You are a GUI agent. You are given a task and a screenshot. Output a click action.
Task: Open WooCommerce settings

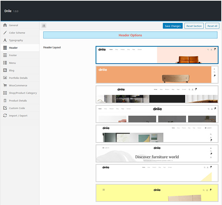pos(20,85)
